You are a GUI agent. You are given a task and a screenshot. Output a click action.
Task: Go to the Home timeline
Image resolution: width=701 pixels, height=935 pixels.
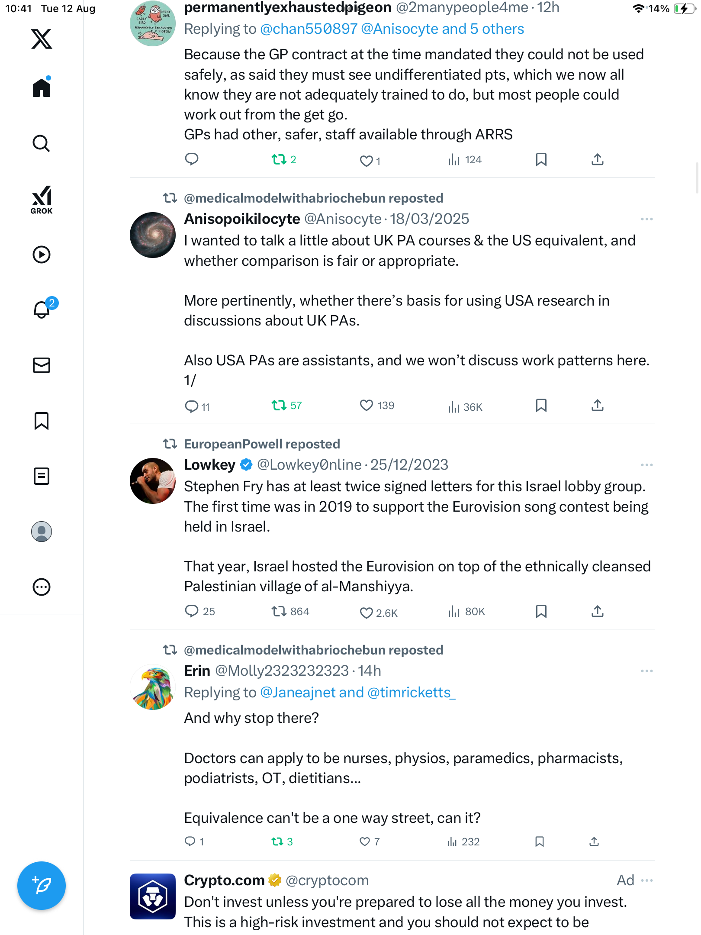[x=42, y=88]
